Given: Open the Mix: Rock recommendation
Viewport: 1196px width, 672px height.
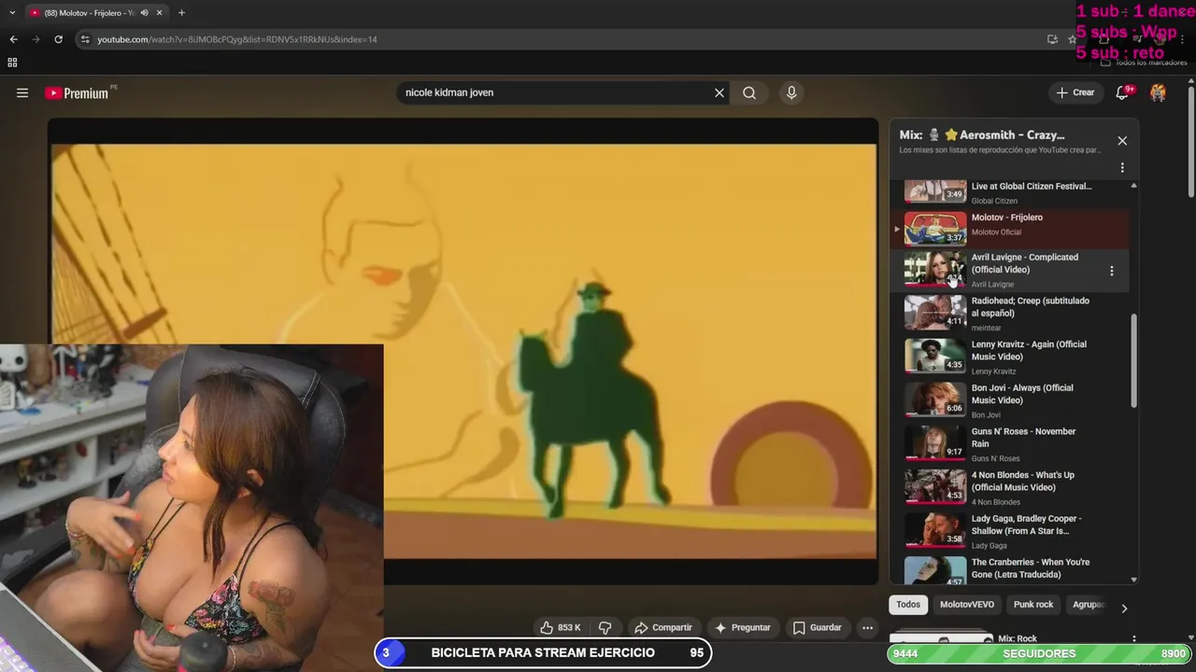Looking at the screenshot, I should pos(1018,638).
